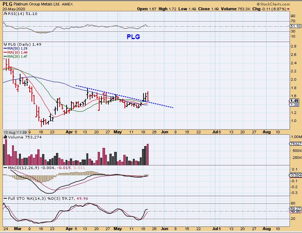
Task: Click the StockCharts.com copyright text
Action: pos(273,4)
